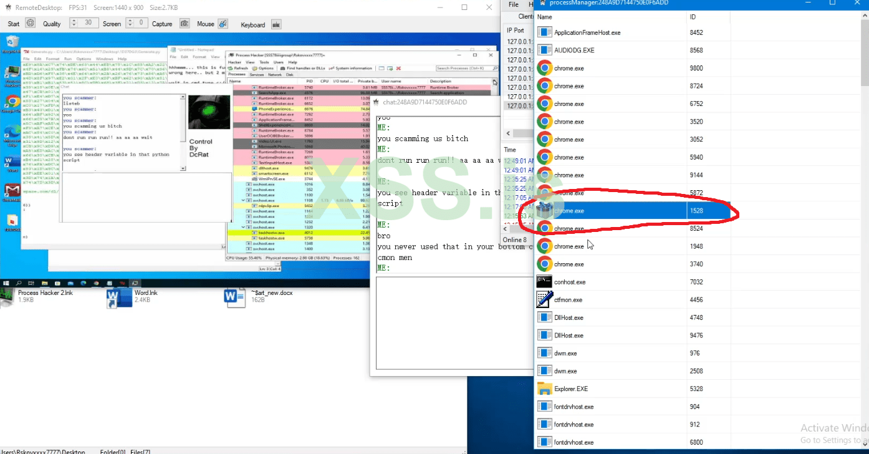The image size is (869, 454).
Task: Select chrome.exe icon with ID 9800
Action: coord(545,68)
